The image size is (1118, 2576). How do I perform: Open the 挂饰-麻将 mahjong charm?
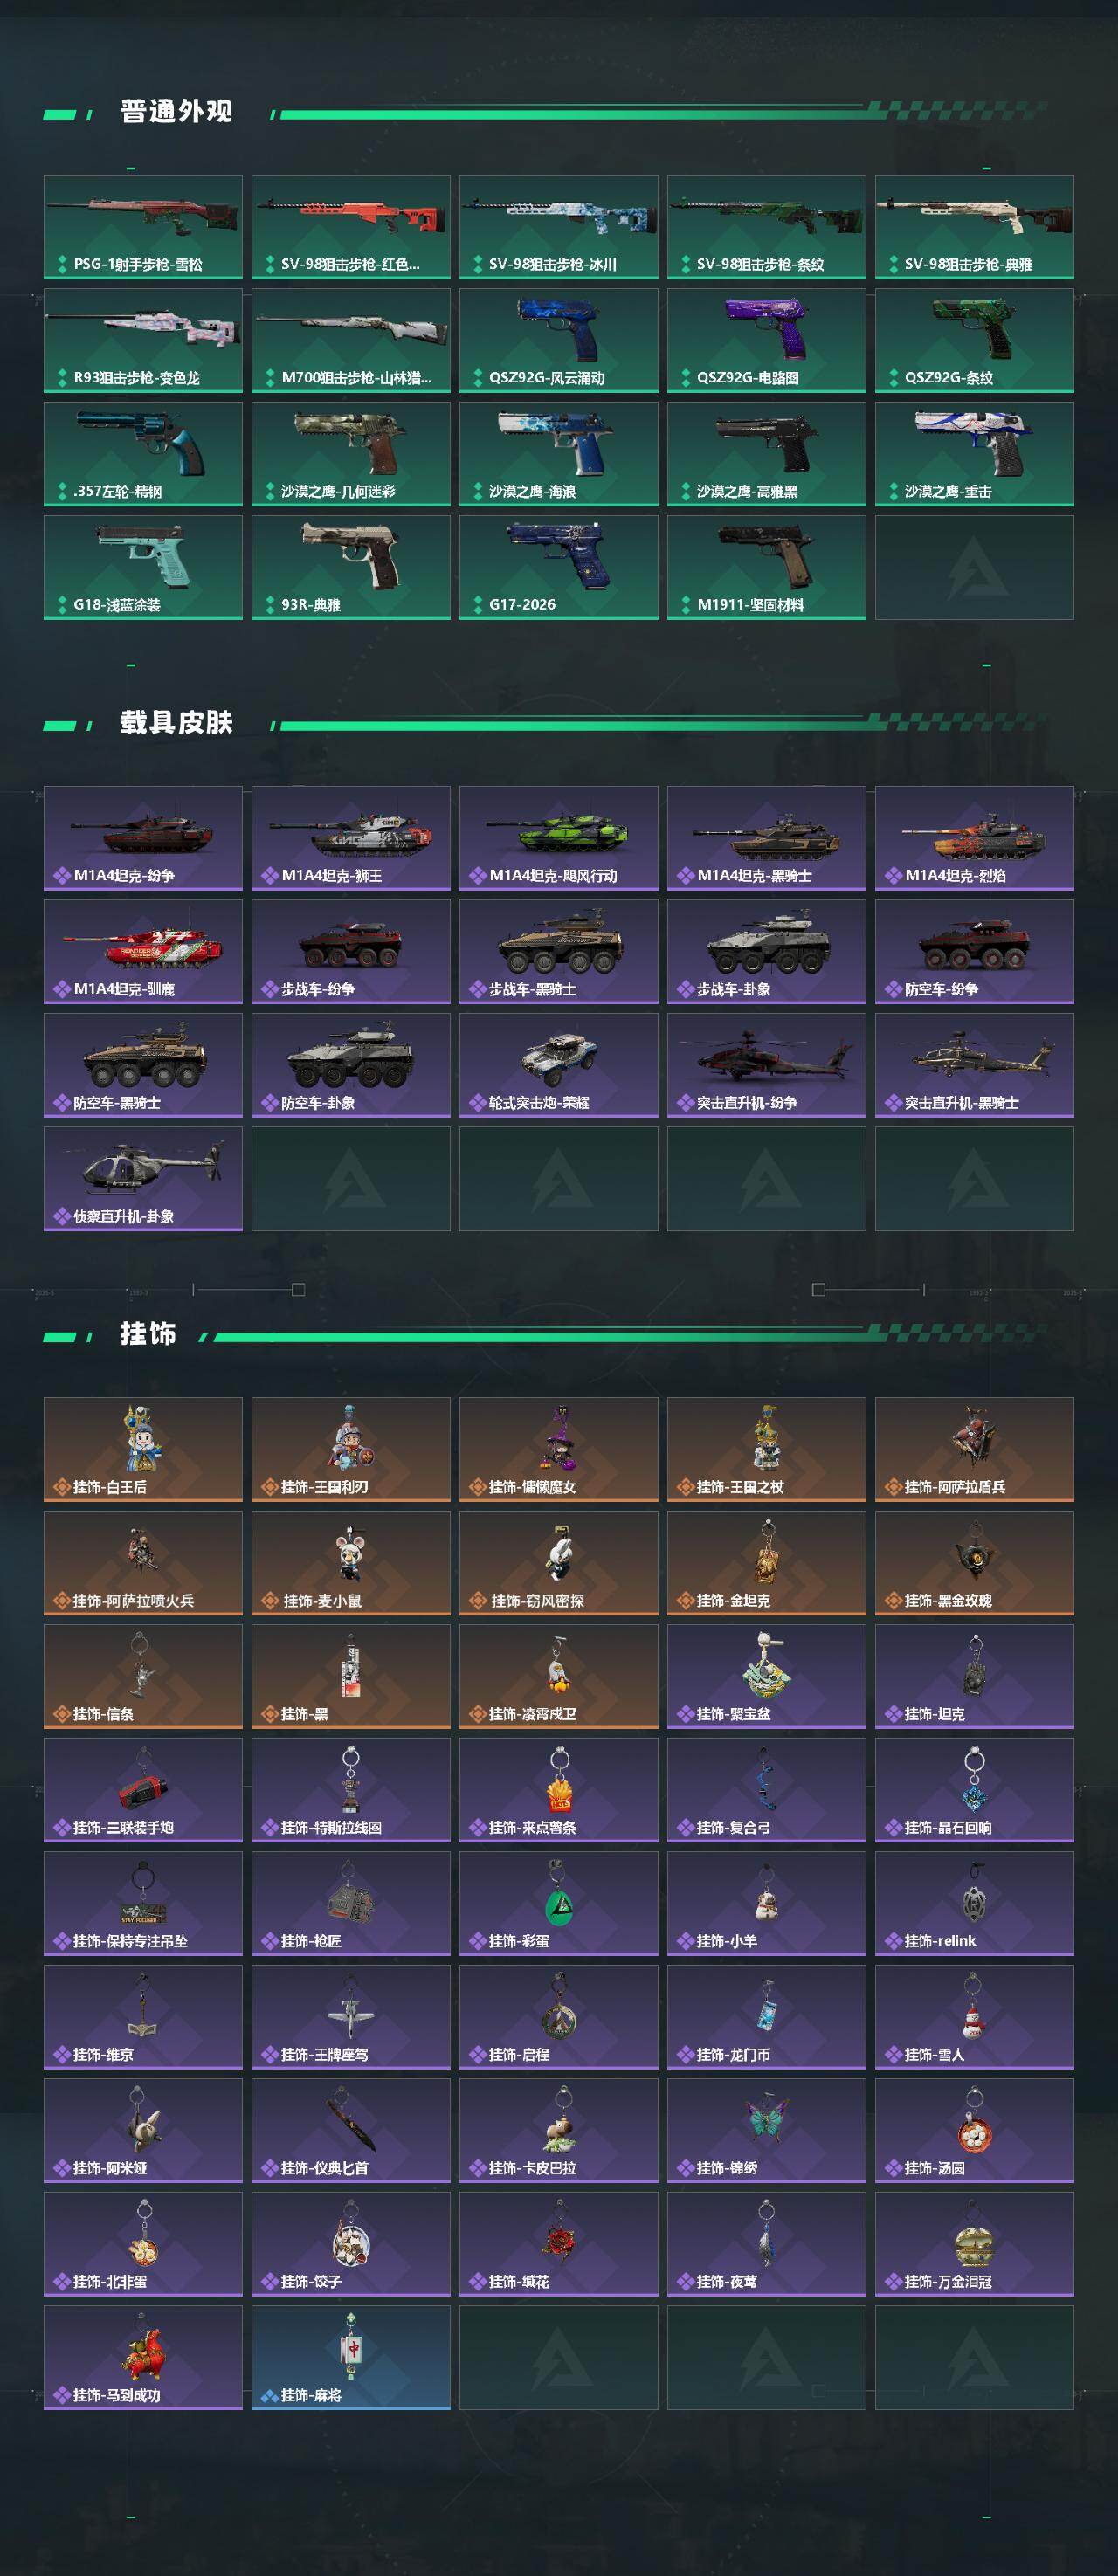point(351,2358)
